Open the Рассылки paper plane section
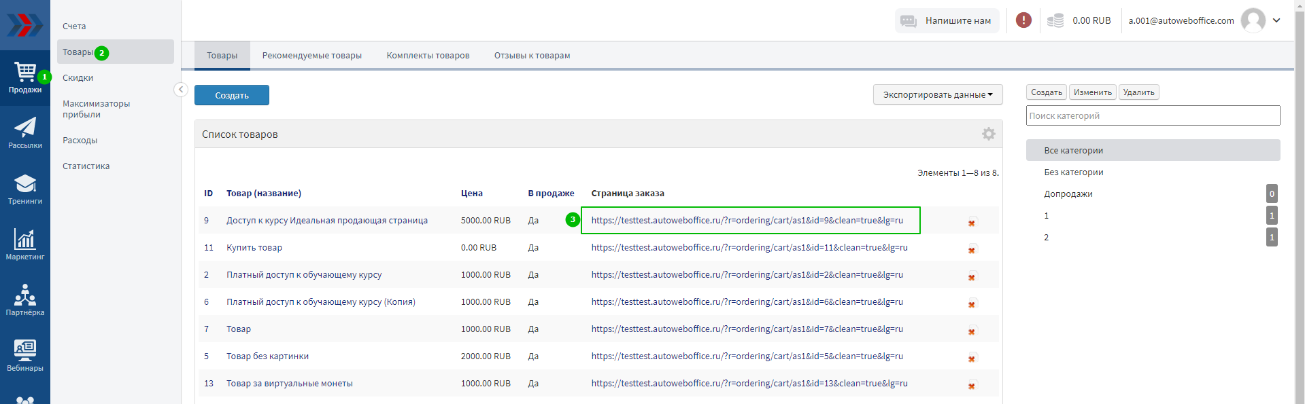The width and height of the screenshot is (1305, 404). click(25, 133)
